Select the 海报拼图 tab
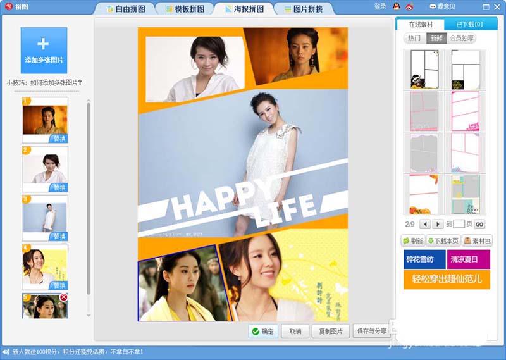The width and height of the screenshot is (506, 360). 244,9
